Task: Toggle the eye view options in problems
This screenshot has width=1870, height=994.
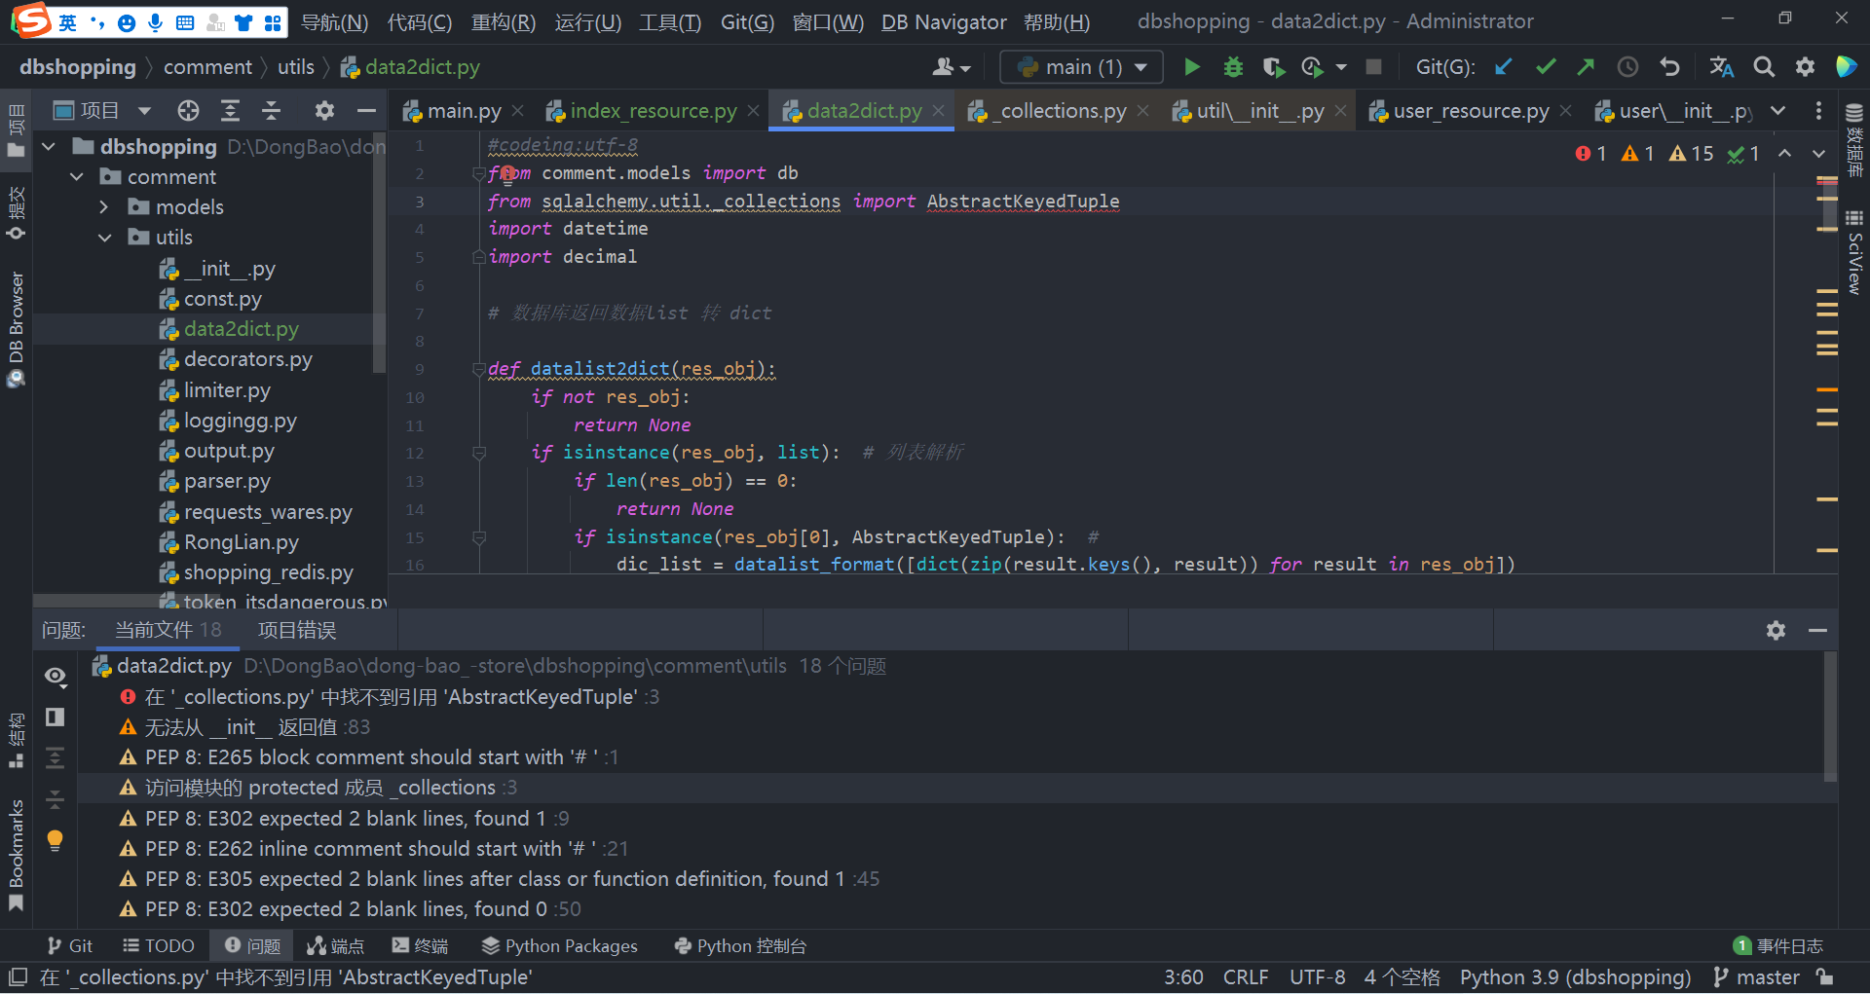Action: click(56, 676)
